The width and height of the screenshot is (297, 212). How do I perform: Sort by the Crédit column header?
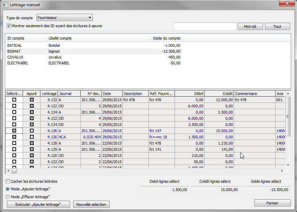pos(219,94)
